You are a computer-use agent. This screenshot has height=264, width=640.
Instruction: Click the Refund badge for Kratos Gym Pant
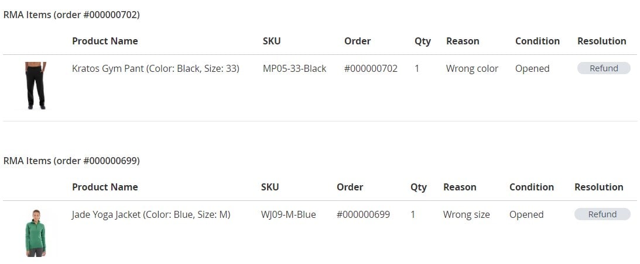tap(604, 68)
